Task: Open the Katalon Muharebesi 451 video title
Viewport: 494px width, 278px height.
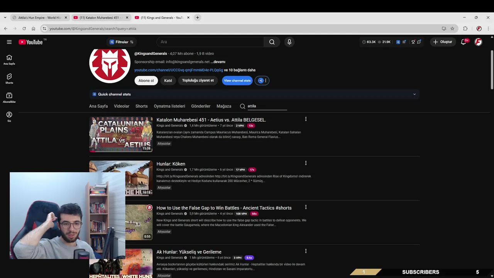Action: tap(211, 120)
